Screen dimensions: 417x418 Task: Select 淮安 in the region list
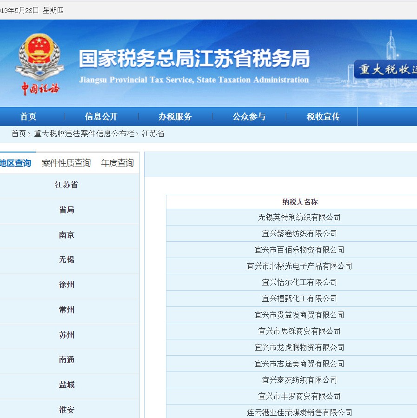[x=66, y=410]
